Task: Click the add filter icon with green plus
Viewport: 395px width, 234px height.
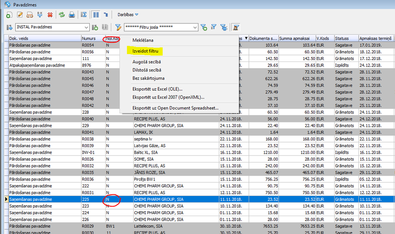Action: pos(203,27)
